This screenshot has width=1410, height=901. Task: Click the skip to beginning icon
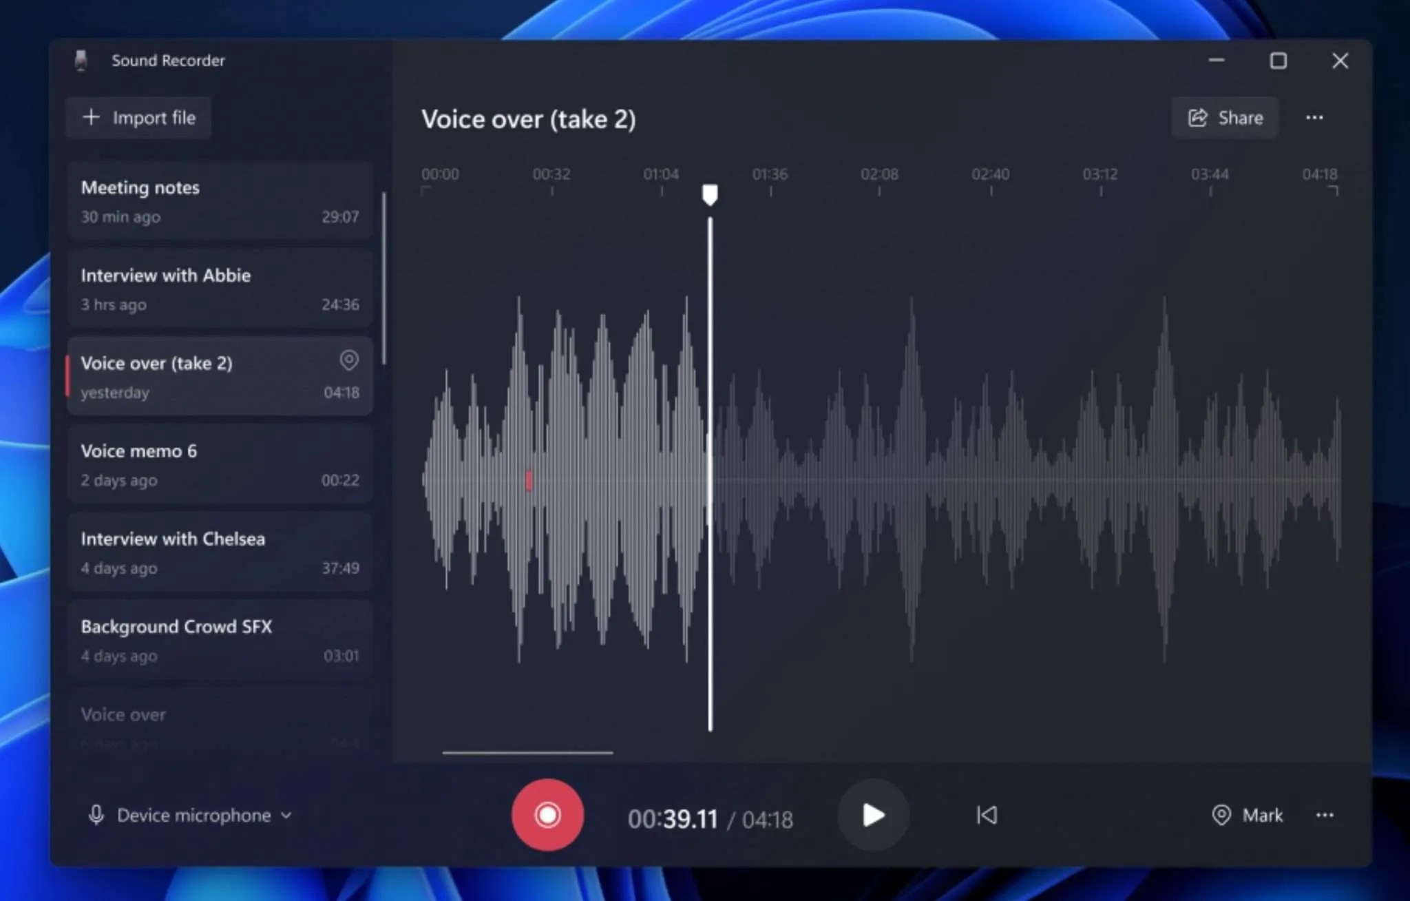click(987, 815)
